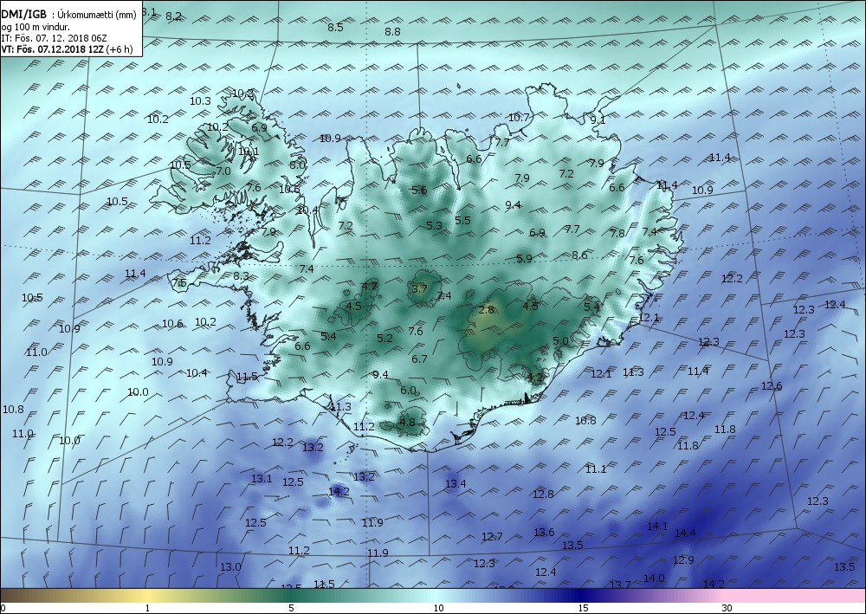Click the "VT: Fös. 07.12.2018 12Z (+6 h)" line

67,49
